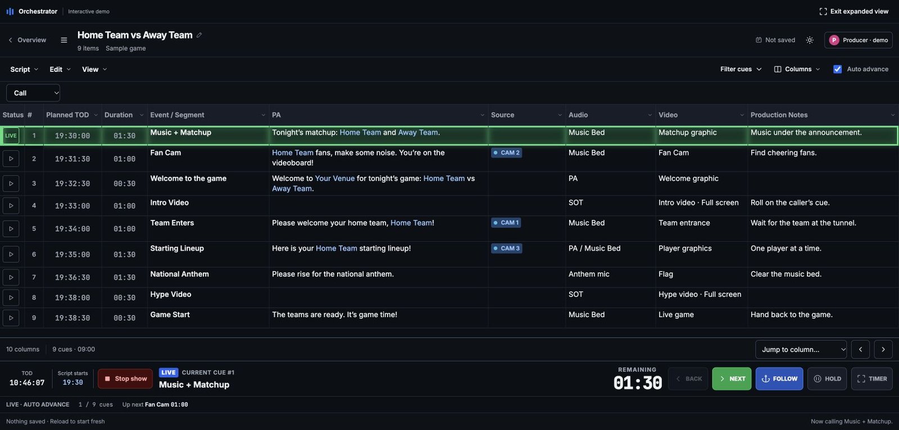Select video cell 'Hype video · Full screen'
This screenshot has height=430, width=899.
[701, 298]
